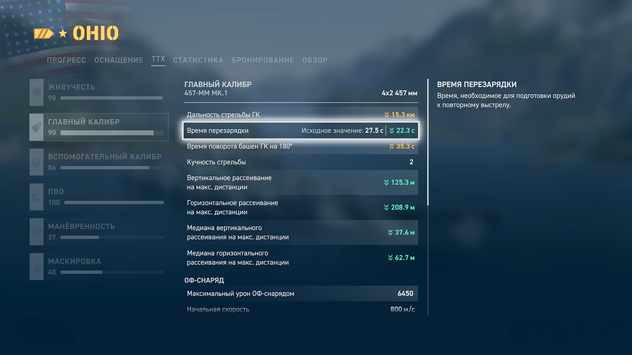Click the 6450 damage value
Image resolution: width=632 pixels, height=355 pixels.
(406, 293)
